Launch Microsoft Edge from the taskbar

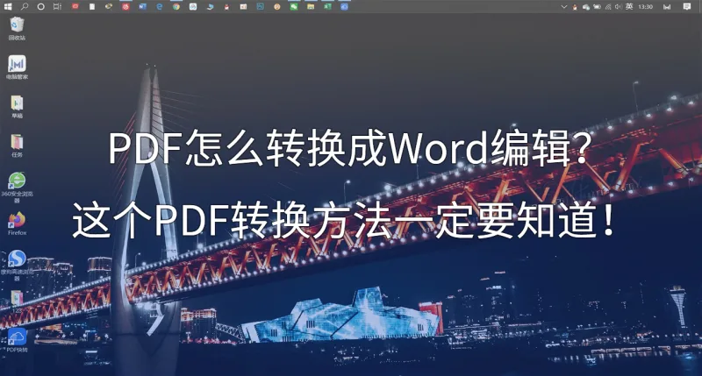click(159, 7)
